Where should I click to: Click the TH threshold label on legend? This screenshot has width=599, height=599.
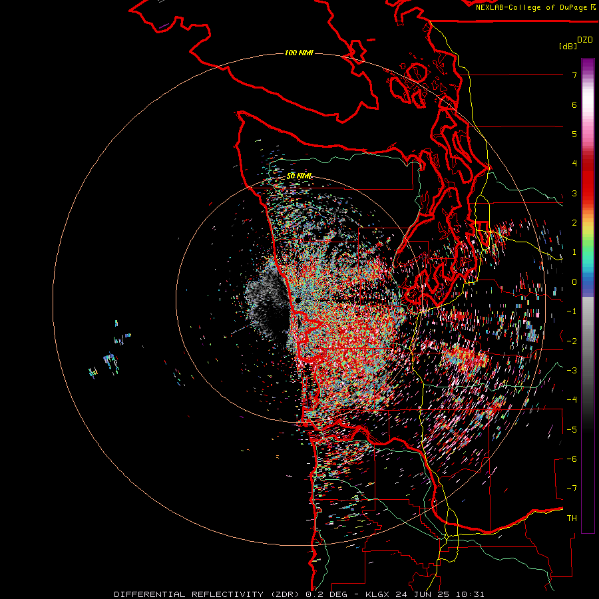click(x=572, y=518)
